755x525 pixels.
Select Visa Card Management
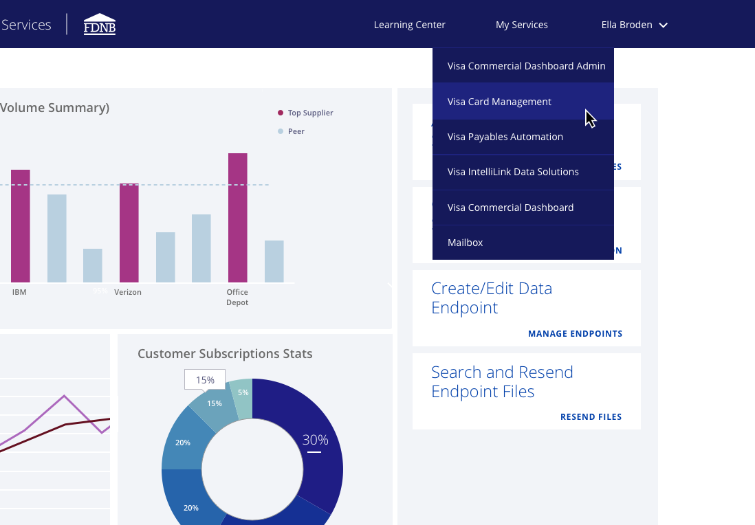[523, 102]
